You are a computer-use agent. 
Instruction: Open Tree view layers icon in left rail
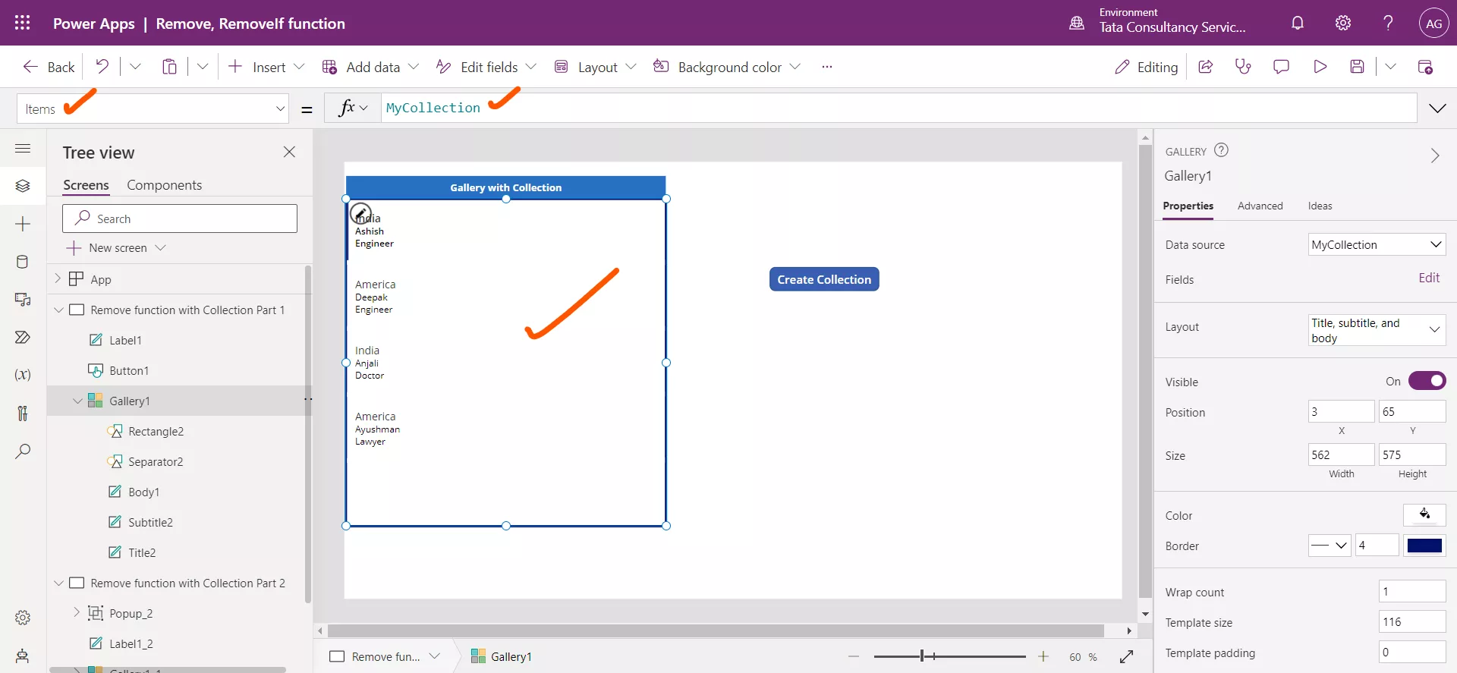tap(23, 186)
